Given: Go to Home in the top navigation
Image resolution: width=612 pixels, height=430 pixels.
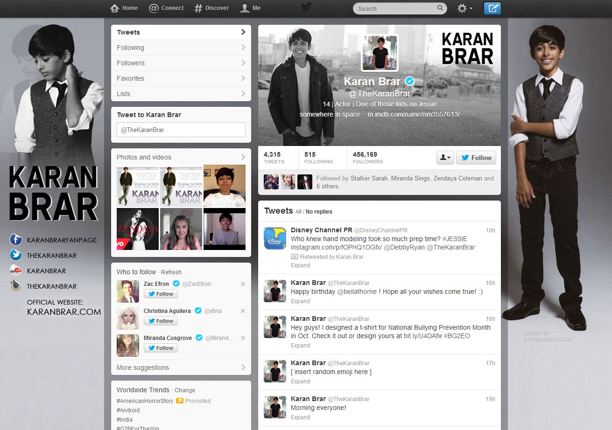Looking at the screenshot, I should click(124, 8).
